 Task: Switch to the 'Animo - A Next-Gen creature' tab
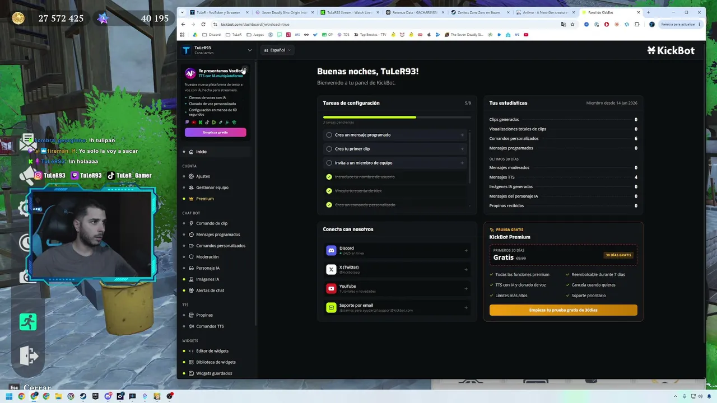[546, 12]
